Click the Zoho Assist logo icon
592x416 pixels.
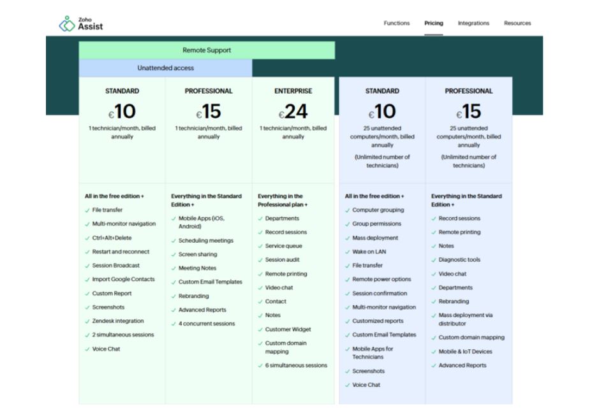(66, 24)
